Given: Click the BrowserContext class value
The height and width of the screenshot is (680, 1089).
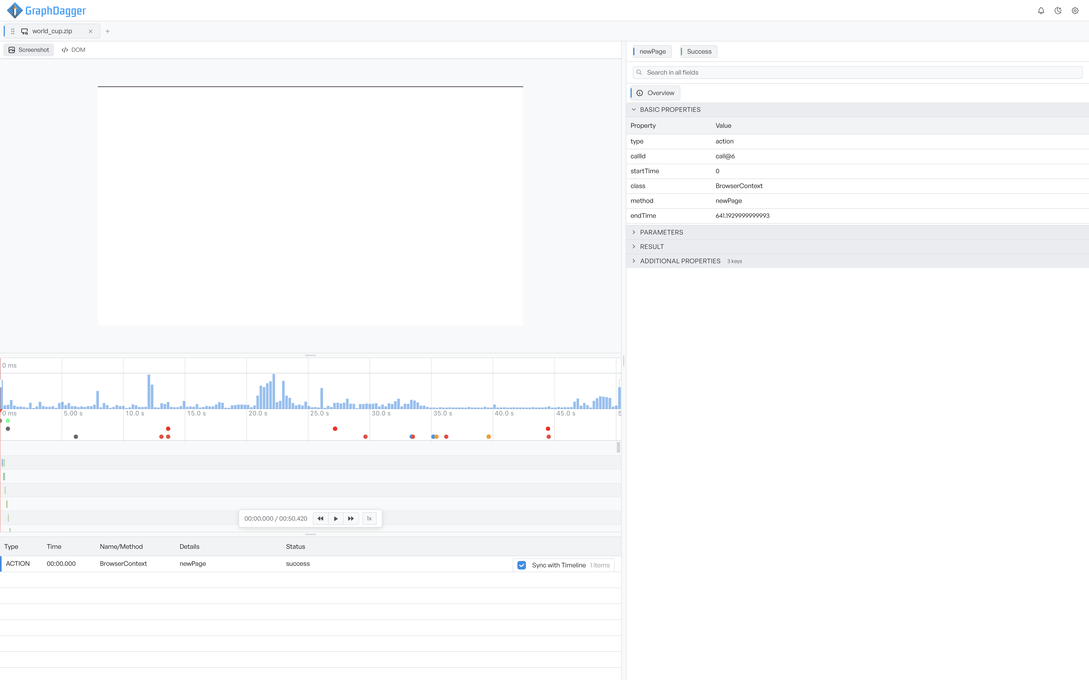Looking at the screenshot, I should point(739,186).
